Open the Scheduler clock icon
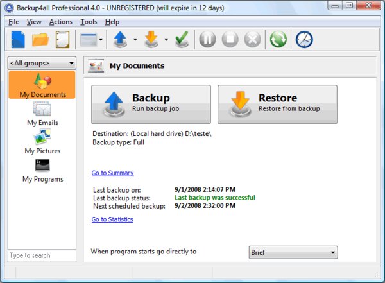 pyautogui.click(x=304, y=39)
